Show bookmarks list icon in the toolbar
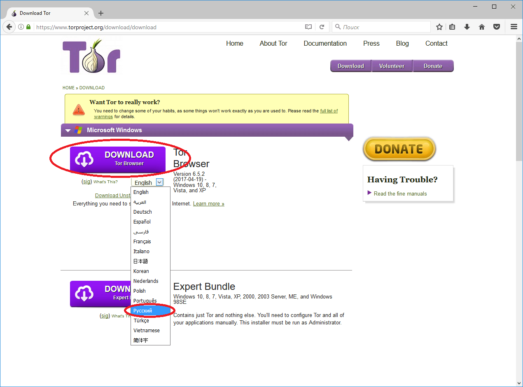Screen dimensions: 523x387 coord(452,27)
